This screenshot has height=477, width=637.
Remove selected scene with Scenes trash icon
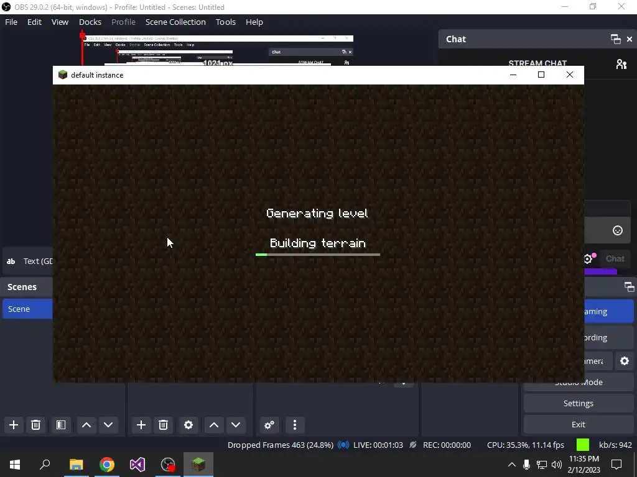(x=35, y=425)
